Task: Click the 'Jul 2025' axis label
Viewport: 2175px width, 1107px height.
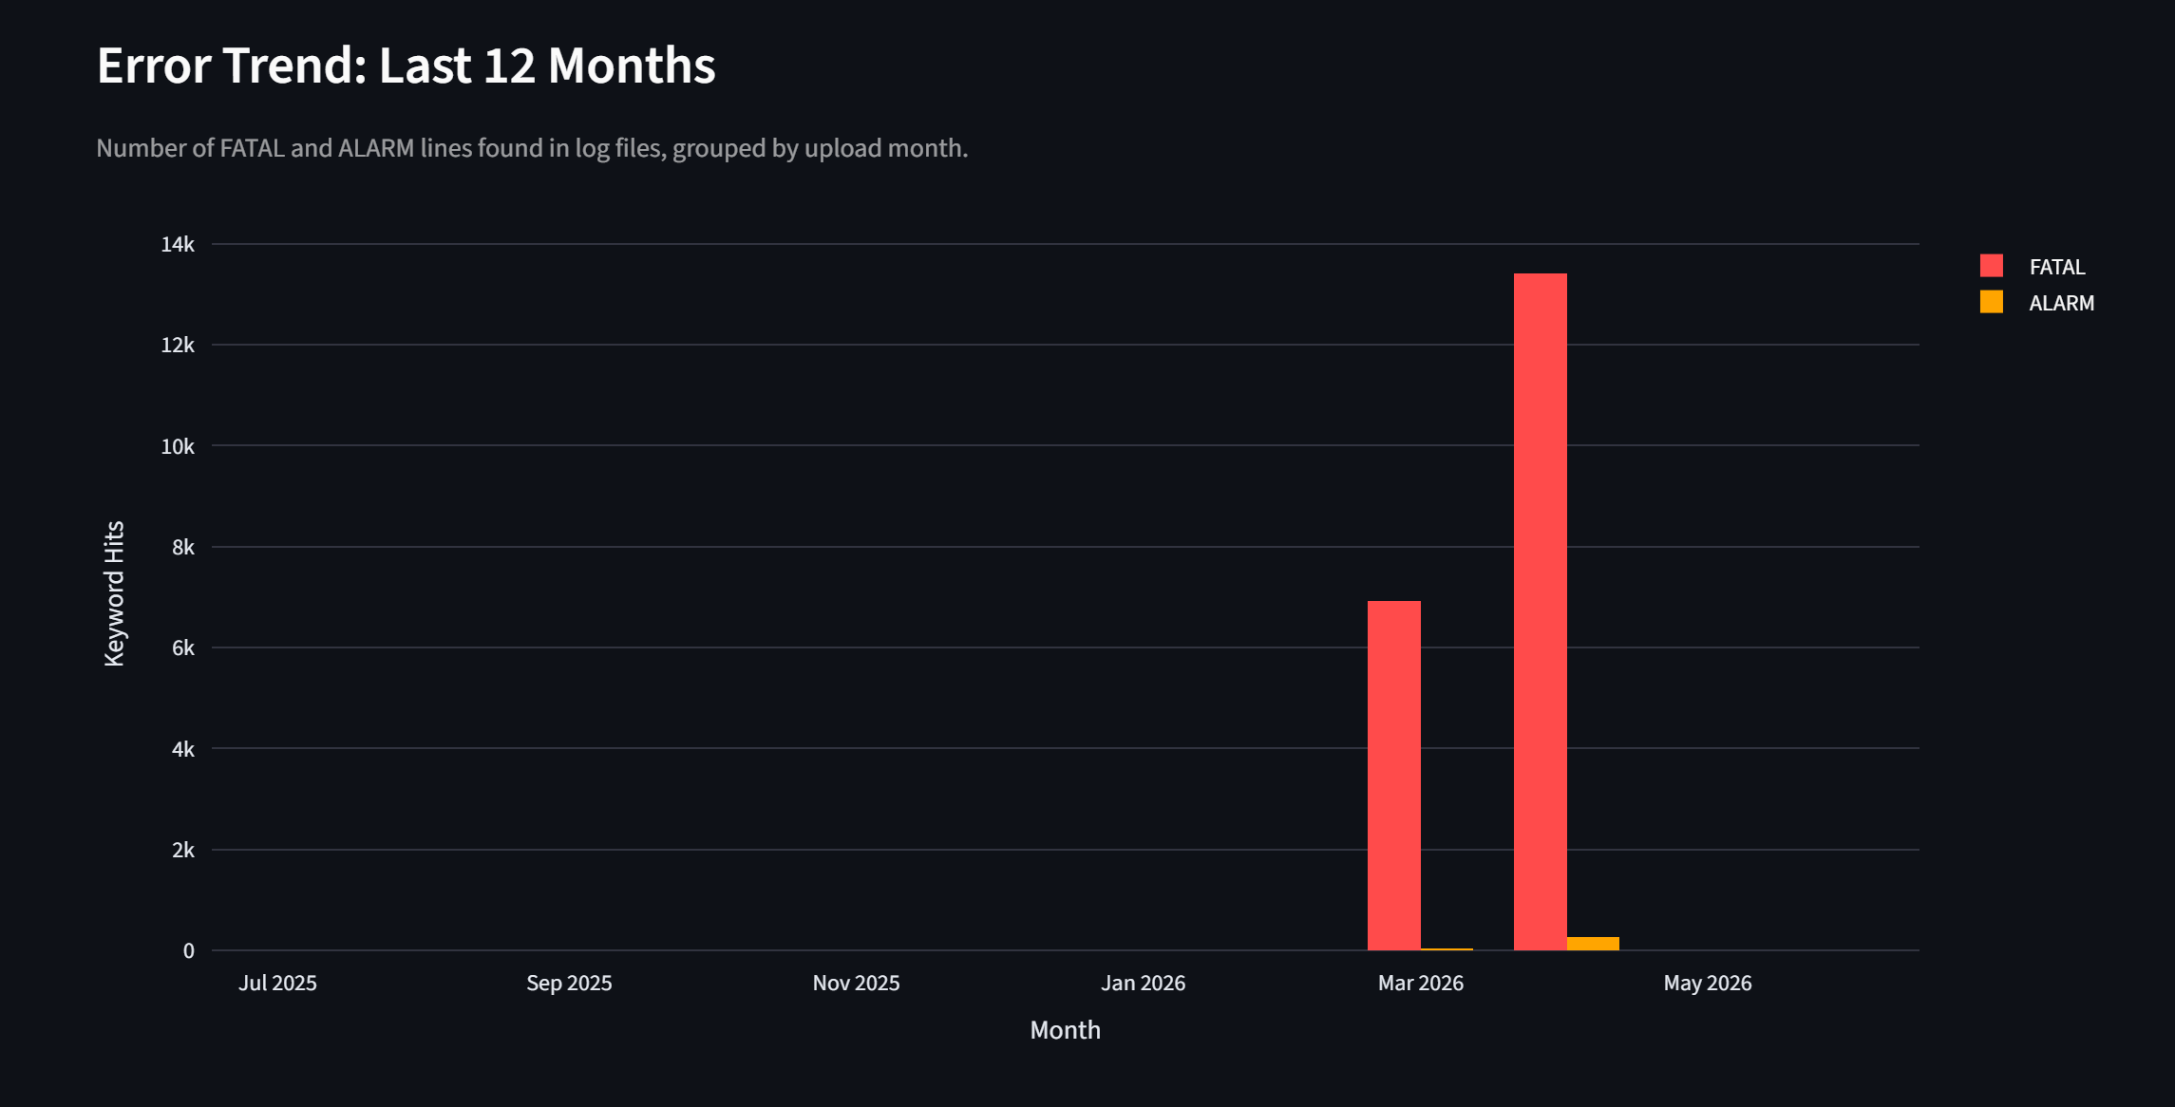Action: pyautogui.click(x=277, y=984)
